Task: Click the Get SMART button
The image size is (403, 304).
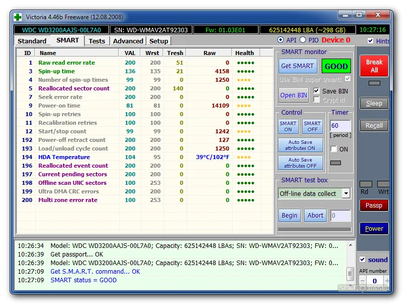Action: click(x=297, y=66)
